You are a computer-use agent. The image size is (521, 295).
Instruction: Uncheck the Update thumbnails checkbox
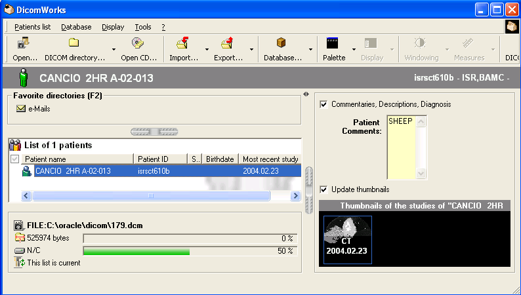323,190
